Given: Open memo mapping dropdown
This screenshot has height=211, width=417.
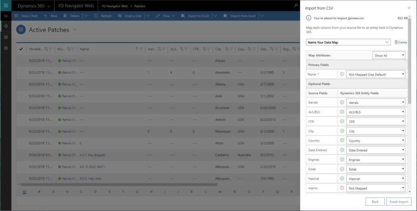Looking at the screenshot, I should click(x=376, y=188).
